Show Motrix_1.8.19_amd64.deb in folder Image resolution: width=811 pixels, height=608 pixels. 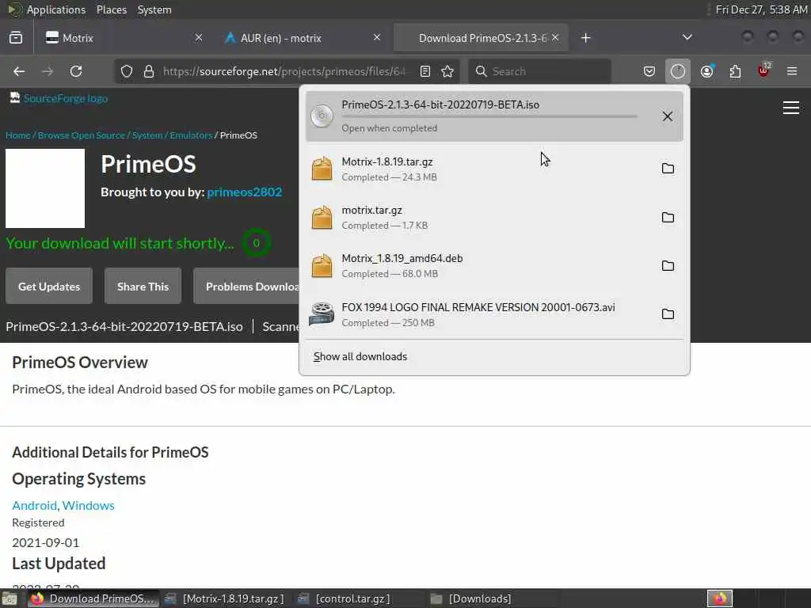(x=668, y=266)
